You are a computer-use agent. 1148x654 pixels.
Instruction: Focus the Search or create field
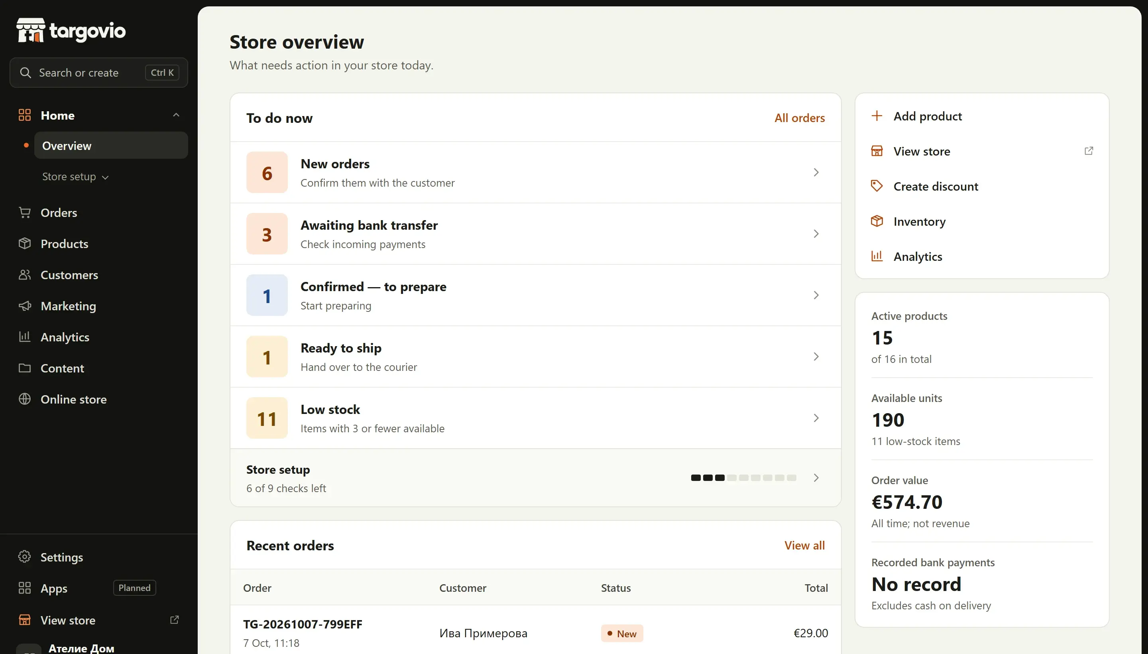point(99,73)
